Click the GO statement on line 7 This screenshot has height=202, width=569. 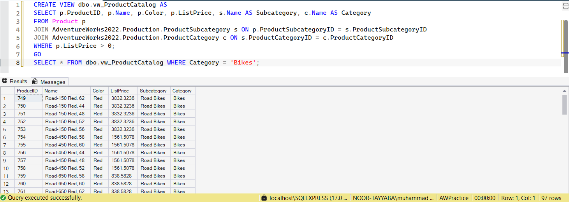tap(37, 54)
